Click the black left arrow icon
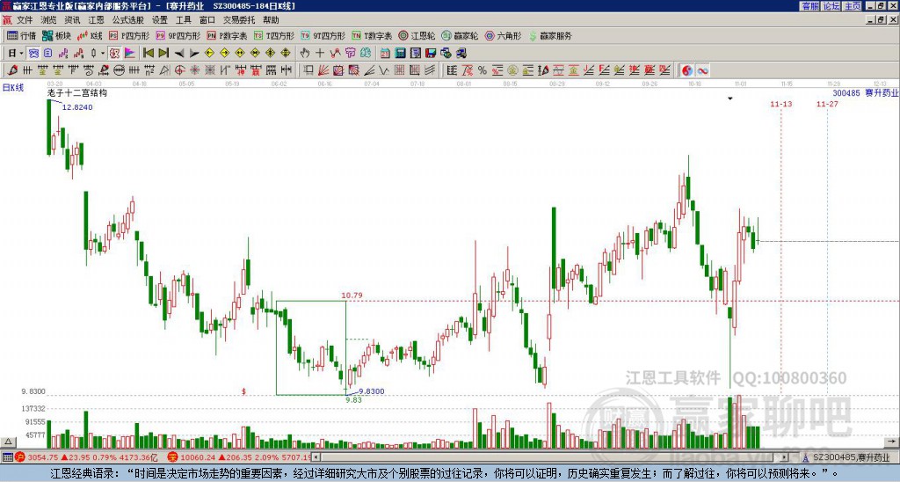The height and width of the screenshot is (482, 900). [x=179, y=54]
